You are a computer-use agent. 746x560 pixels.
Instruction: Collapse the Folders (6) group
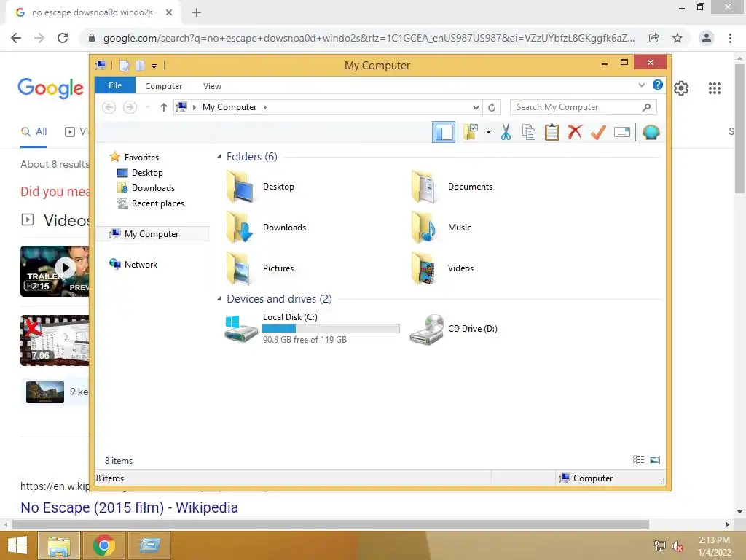219,156
